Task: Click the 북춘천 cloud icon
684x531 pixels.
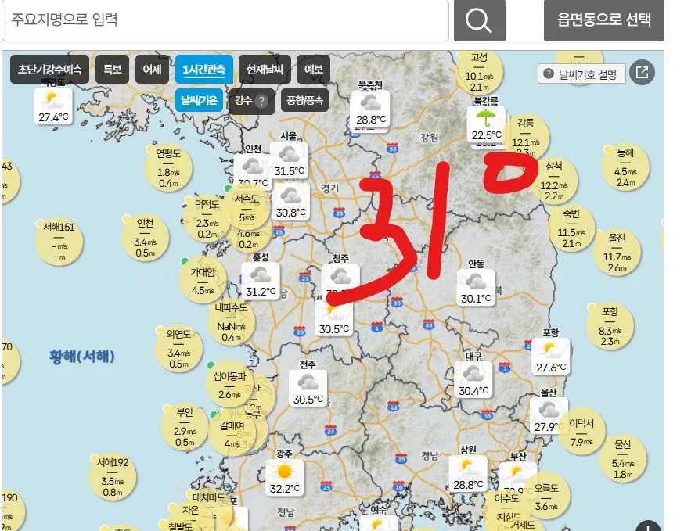Action: [x=370, y=103]
